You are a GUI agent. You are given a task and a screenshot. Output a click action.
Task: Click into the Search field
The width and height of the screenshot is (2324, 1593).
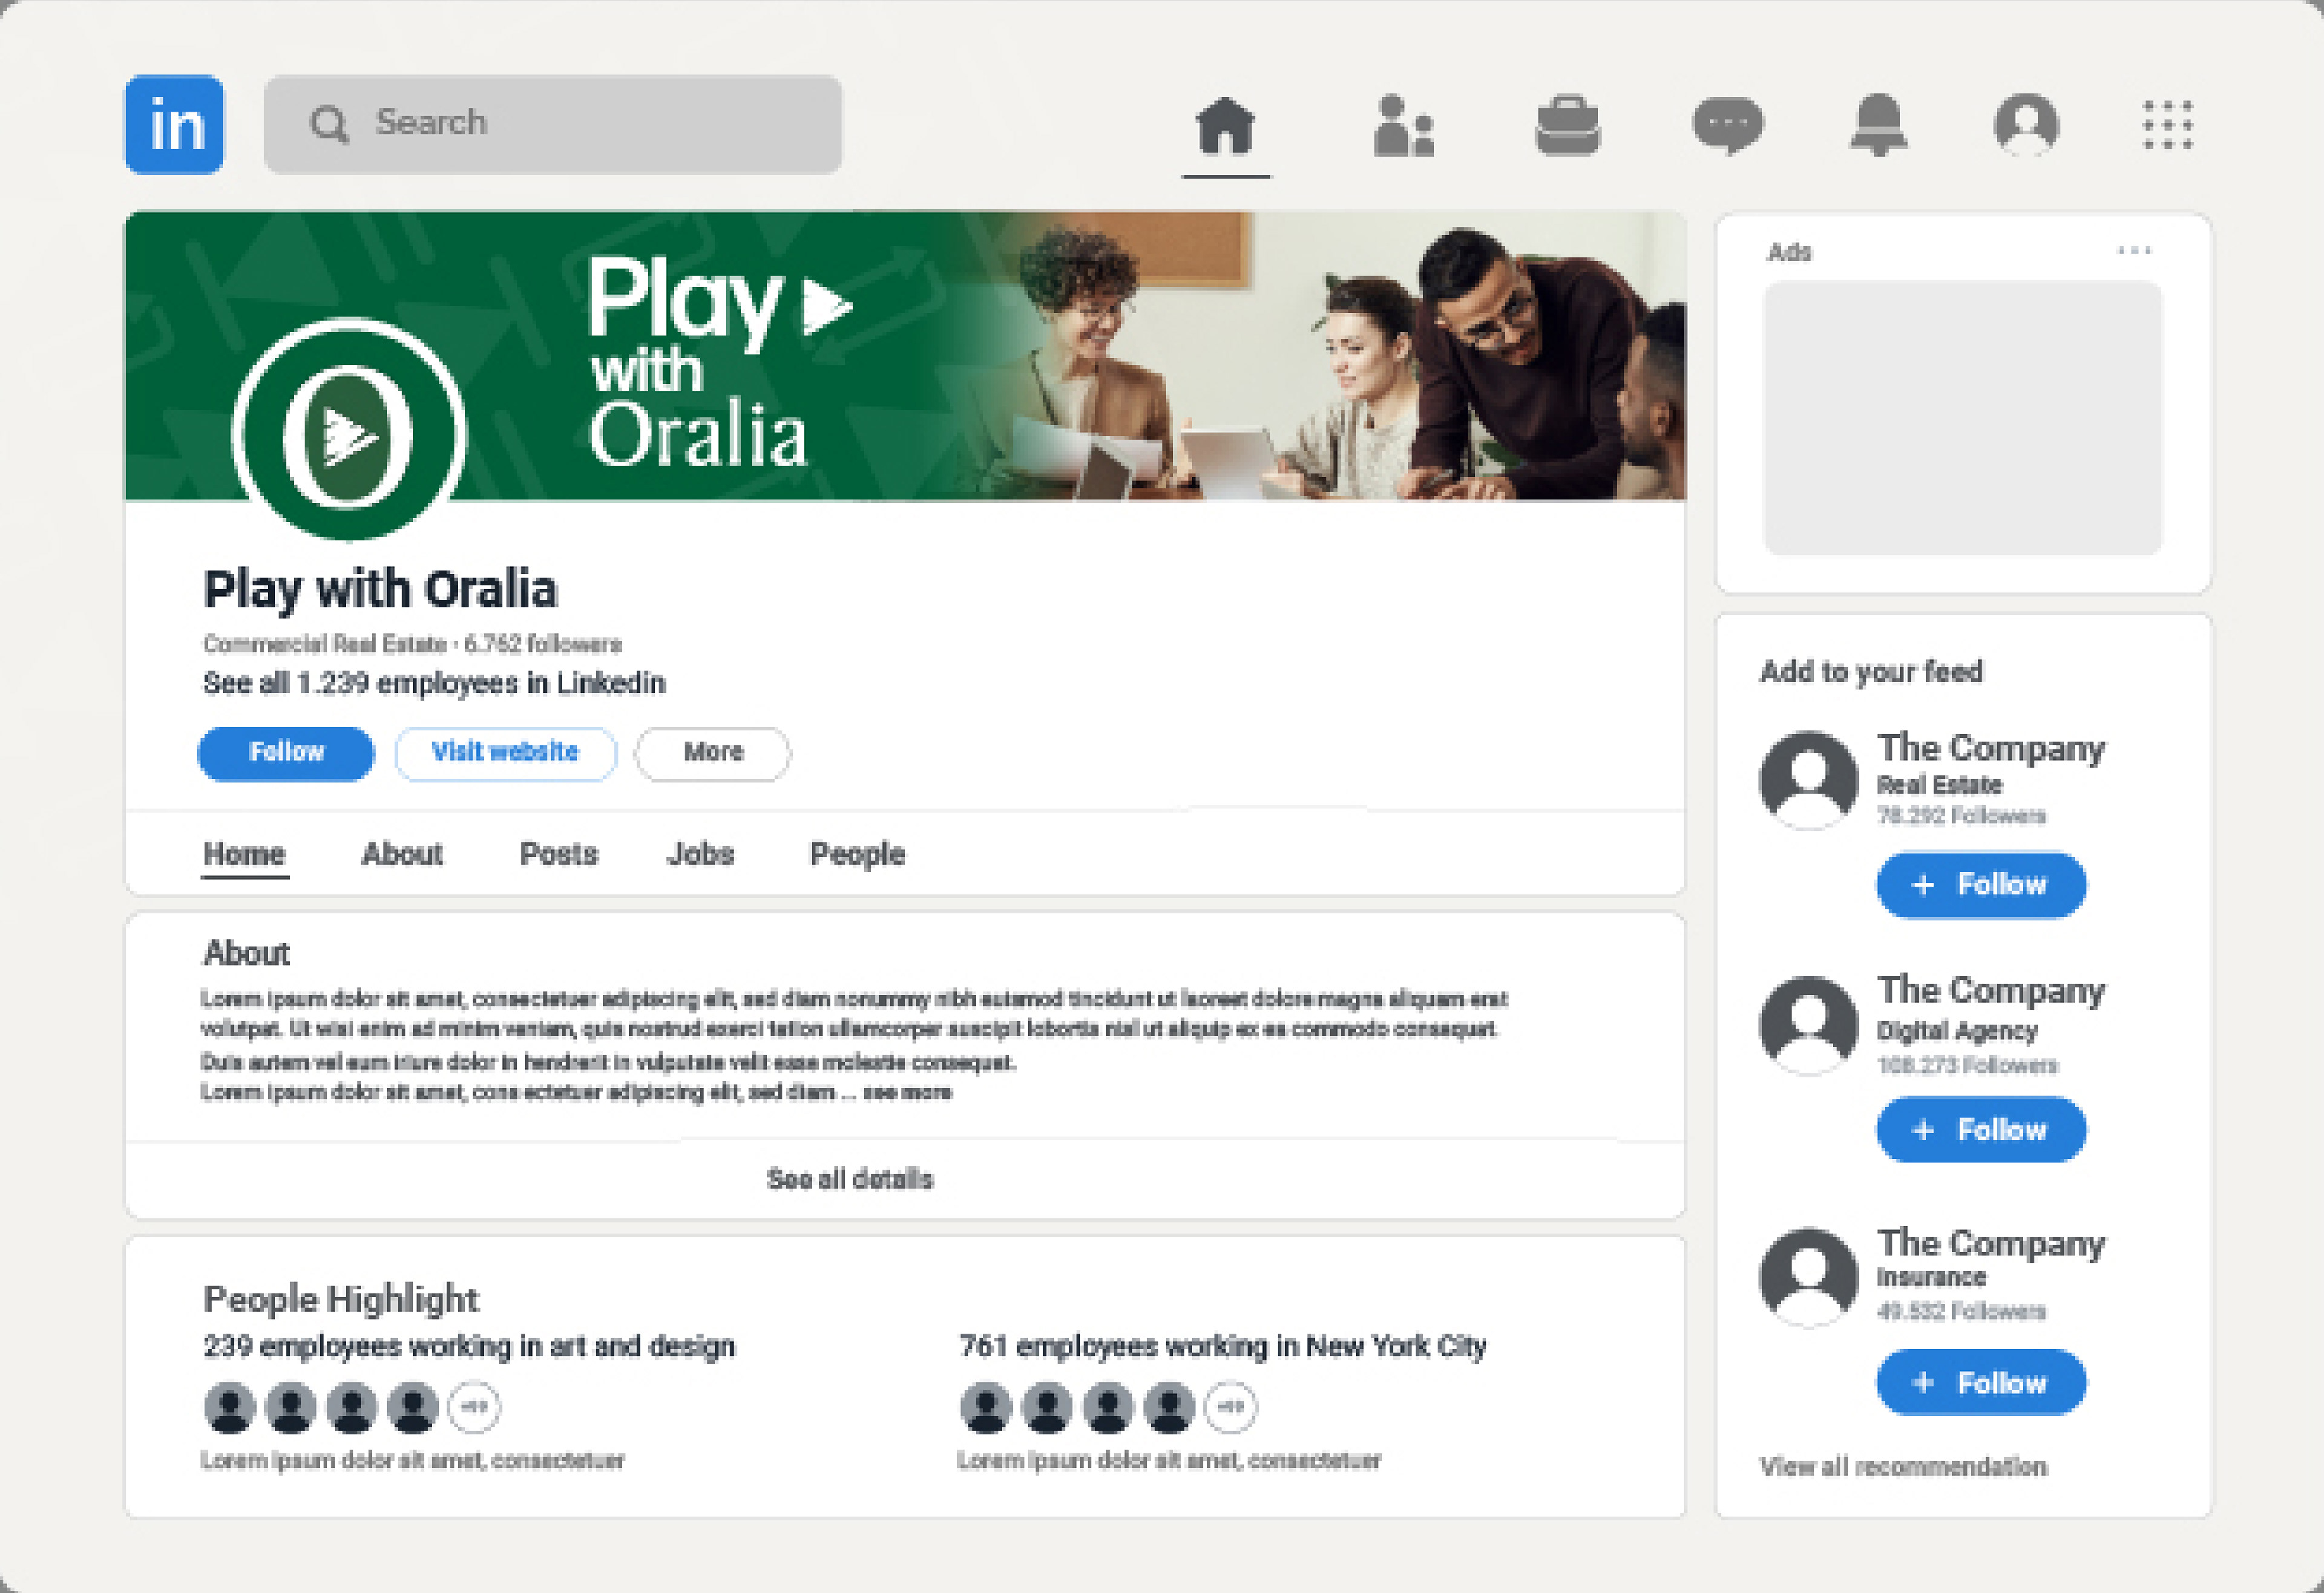click(552, 125)
